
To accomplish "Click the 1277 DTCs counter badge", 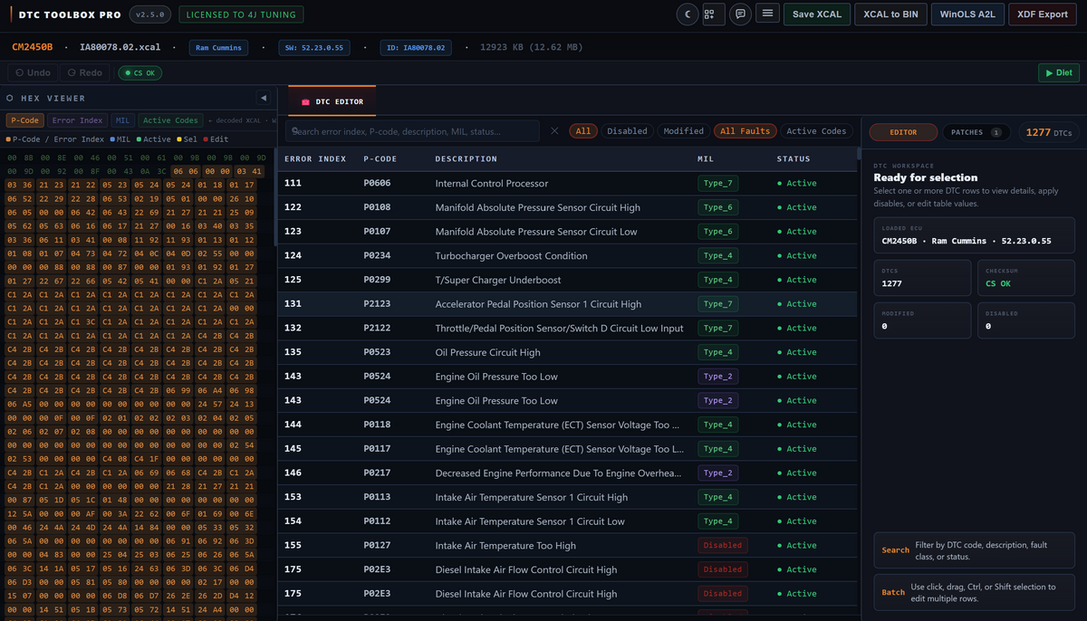I will [x=1049, y=132].
